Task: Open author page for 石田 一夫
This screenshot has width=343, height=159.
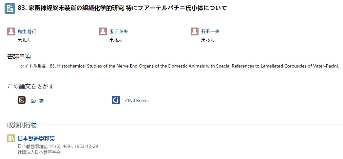Action: tap(210, 31)
